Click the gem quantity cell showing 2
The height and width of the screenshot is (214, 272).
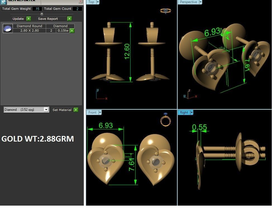(x=51, y=30)
